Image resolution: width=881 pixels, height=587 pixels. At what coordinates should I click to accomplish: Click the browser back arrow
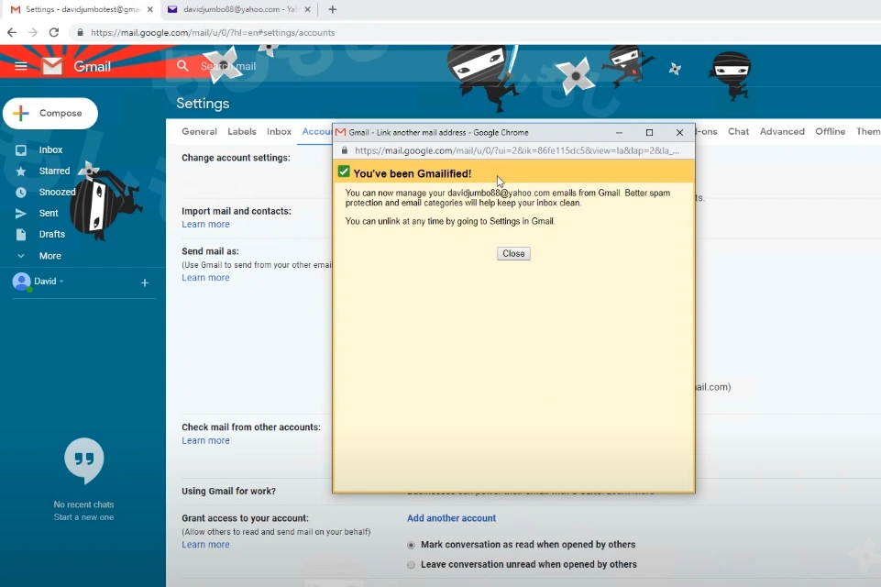coord(12,33)
